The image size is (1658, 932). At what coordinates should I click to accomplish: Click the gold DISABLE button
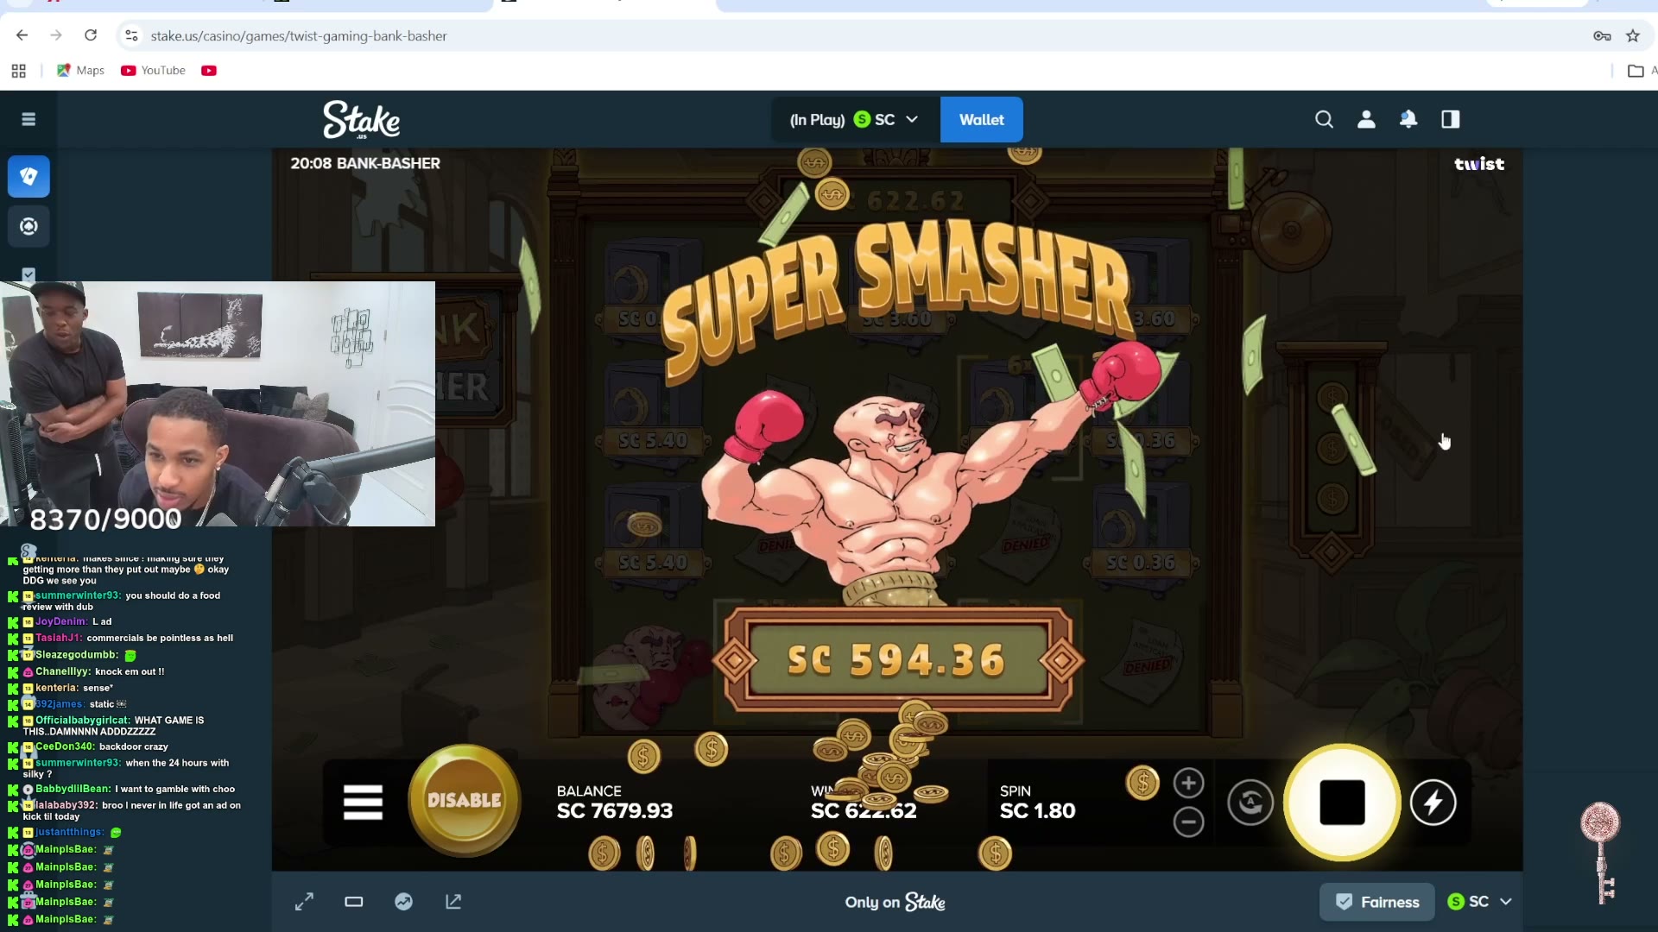465,800
